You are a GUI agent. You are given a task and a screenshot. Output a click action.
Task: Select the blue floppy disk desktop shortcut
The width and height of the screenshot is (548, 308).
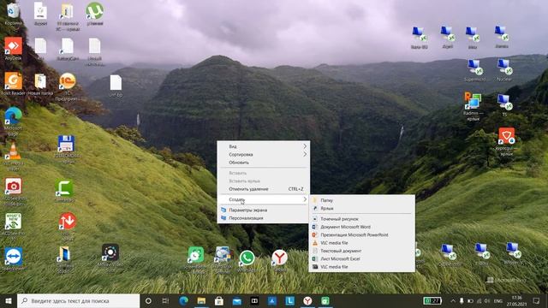[67, 144]
